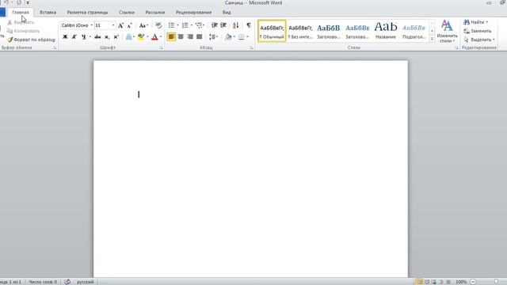Expand the styles gallery with More arrow

pyautogui.click(x=432, y=39)
